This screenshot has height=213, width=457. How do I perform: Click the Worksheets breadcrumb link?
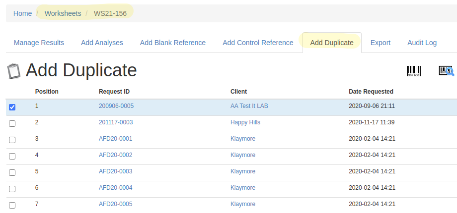[63, 13]
